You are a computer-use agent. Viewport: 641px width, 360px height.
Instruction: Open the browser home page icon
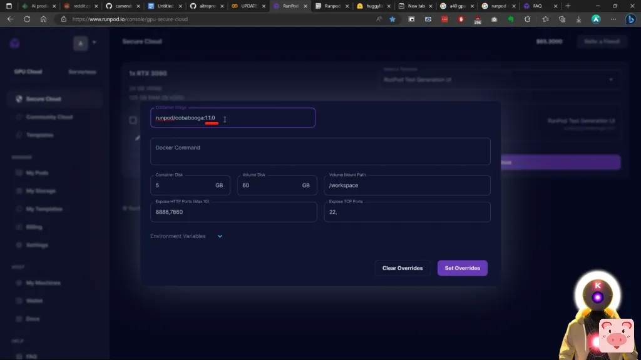click(x=43, y=19)
